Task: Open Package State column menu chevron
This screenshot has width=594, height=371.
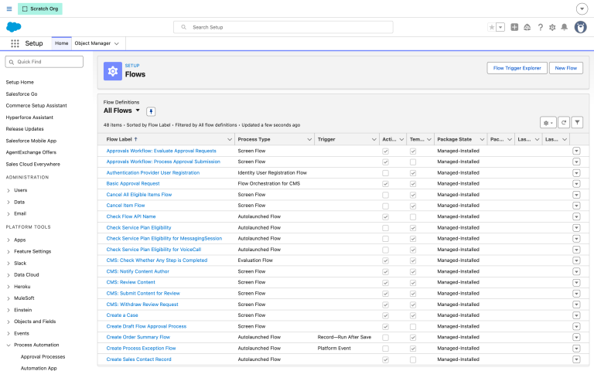Action: coord(482,140)
